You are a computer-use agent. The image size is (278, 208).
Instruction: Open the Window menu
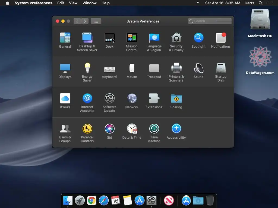tap(89, 3)
